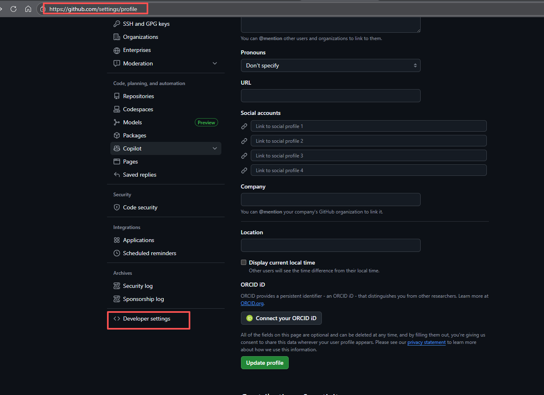Open the privacy statement link
The height and width of the screenshot is (395, 544).
point(426,342)
